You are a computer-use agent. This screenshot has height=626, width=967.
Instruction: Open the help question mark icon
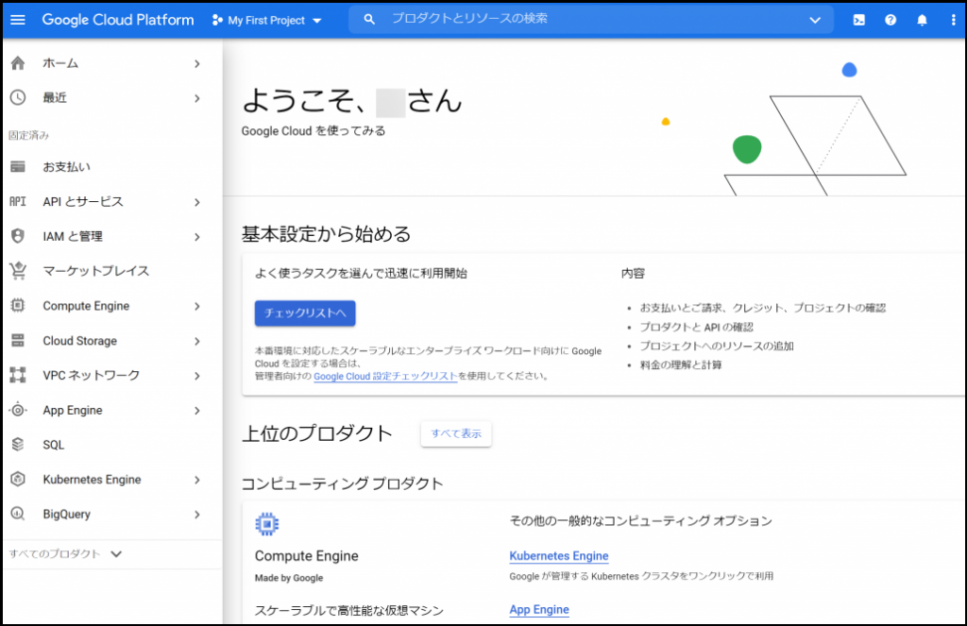point(890,20)
